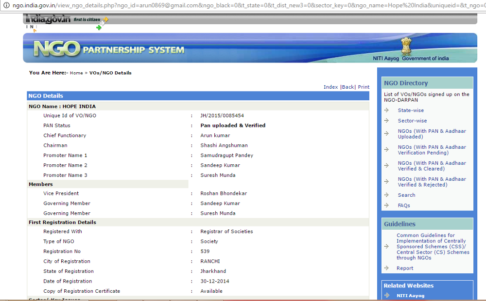Click the NGO Partnership System banner logo

pyautogui.click(x=109, y=49)
